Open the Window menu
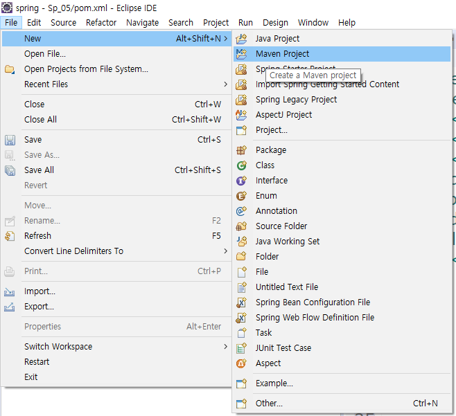456x416 pixels. click(313, 23)
